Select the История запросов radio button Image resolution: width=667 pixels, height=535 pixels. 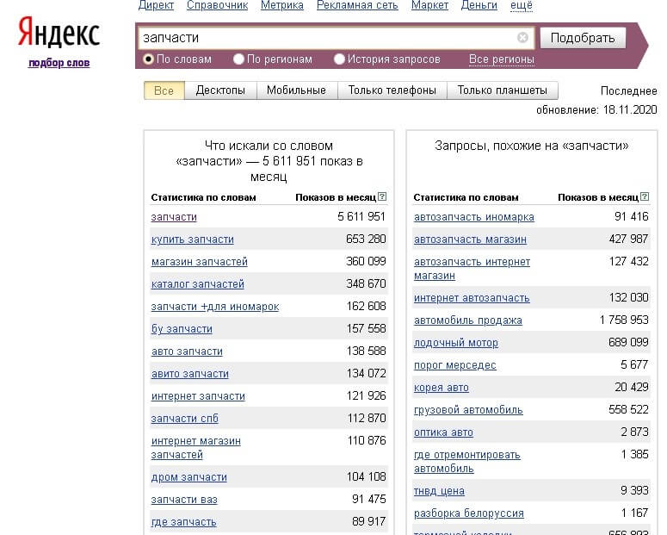[339, 59]
